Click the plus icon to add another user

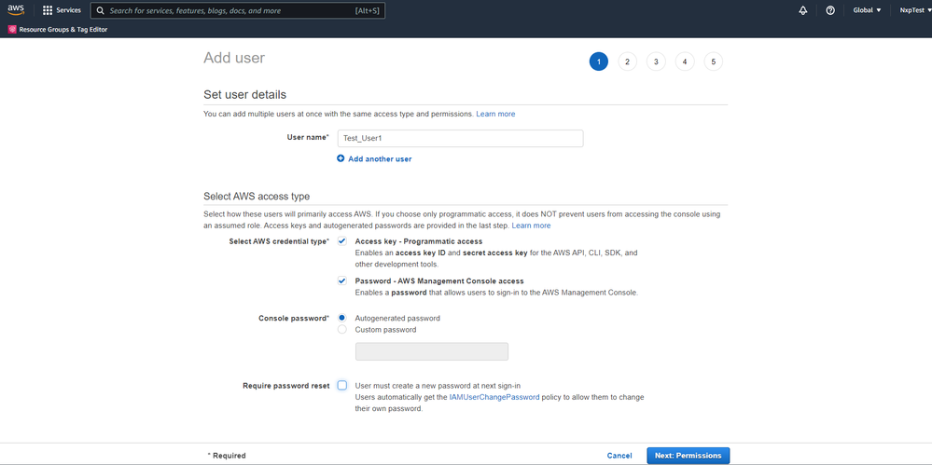point(341,159)
